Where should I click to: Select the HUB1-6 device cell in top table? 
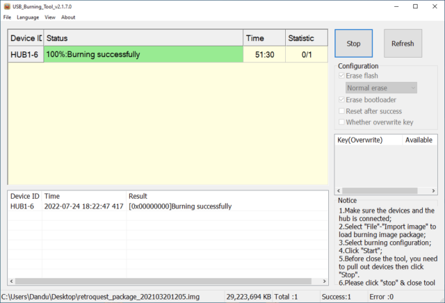pyautogui.click(x=26, y=54)
